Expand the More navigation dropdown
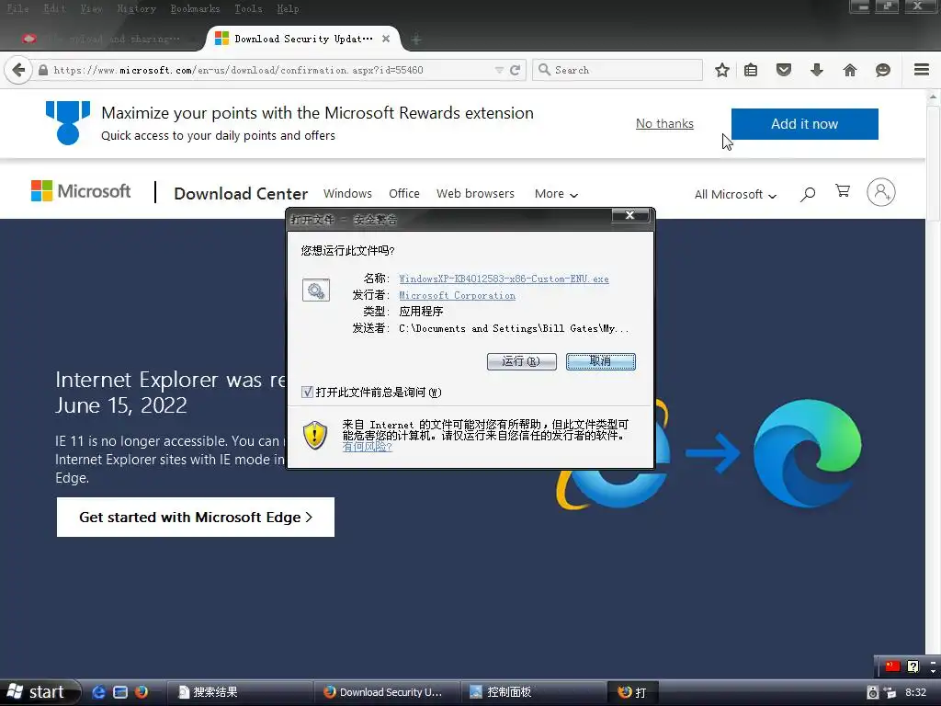Viewport: 941px width, 706px height. [556, 194]
